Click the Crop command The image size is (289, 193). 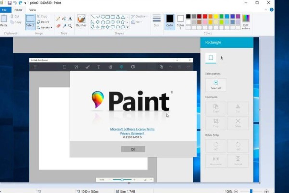[x=42, y=16]
